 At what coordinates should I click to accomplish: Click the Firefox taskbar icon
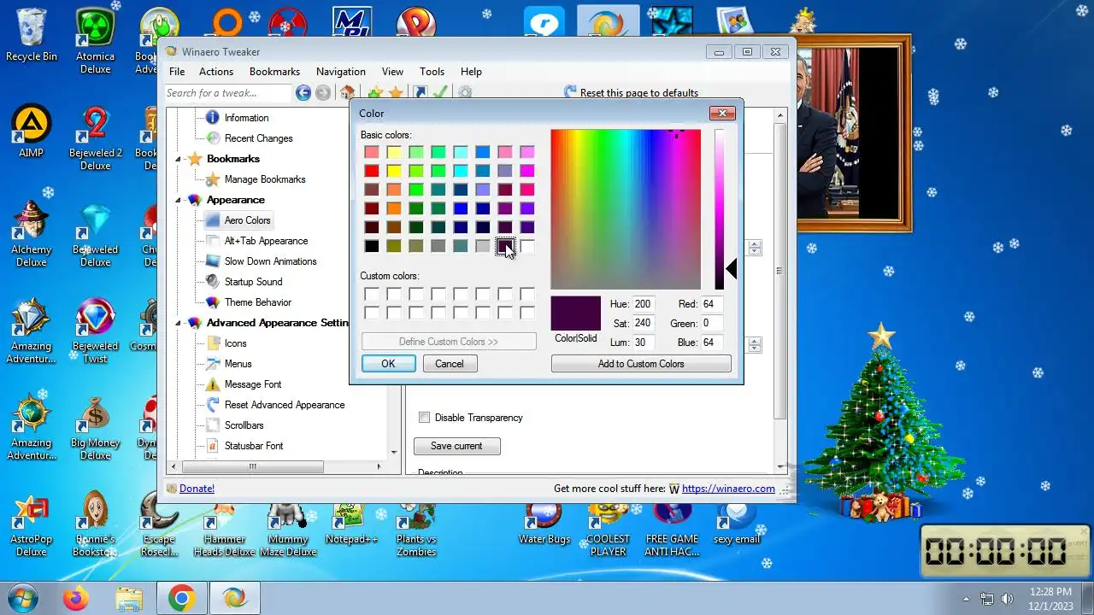pyautogui.click(x=76, y=598)
